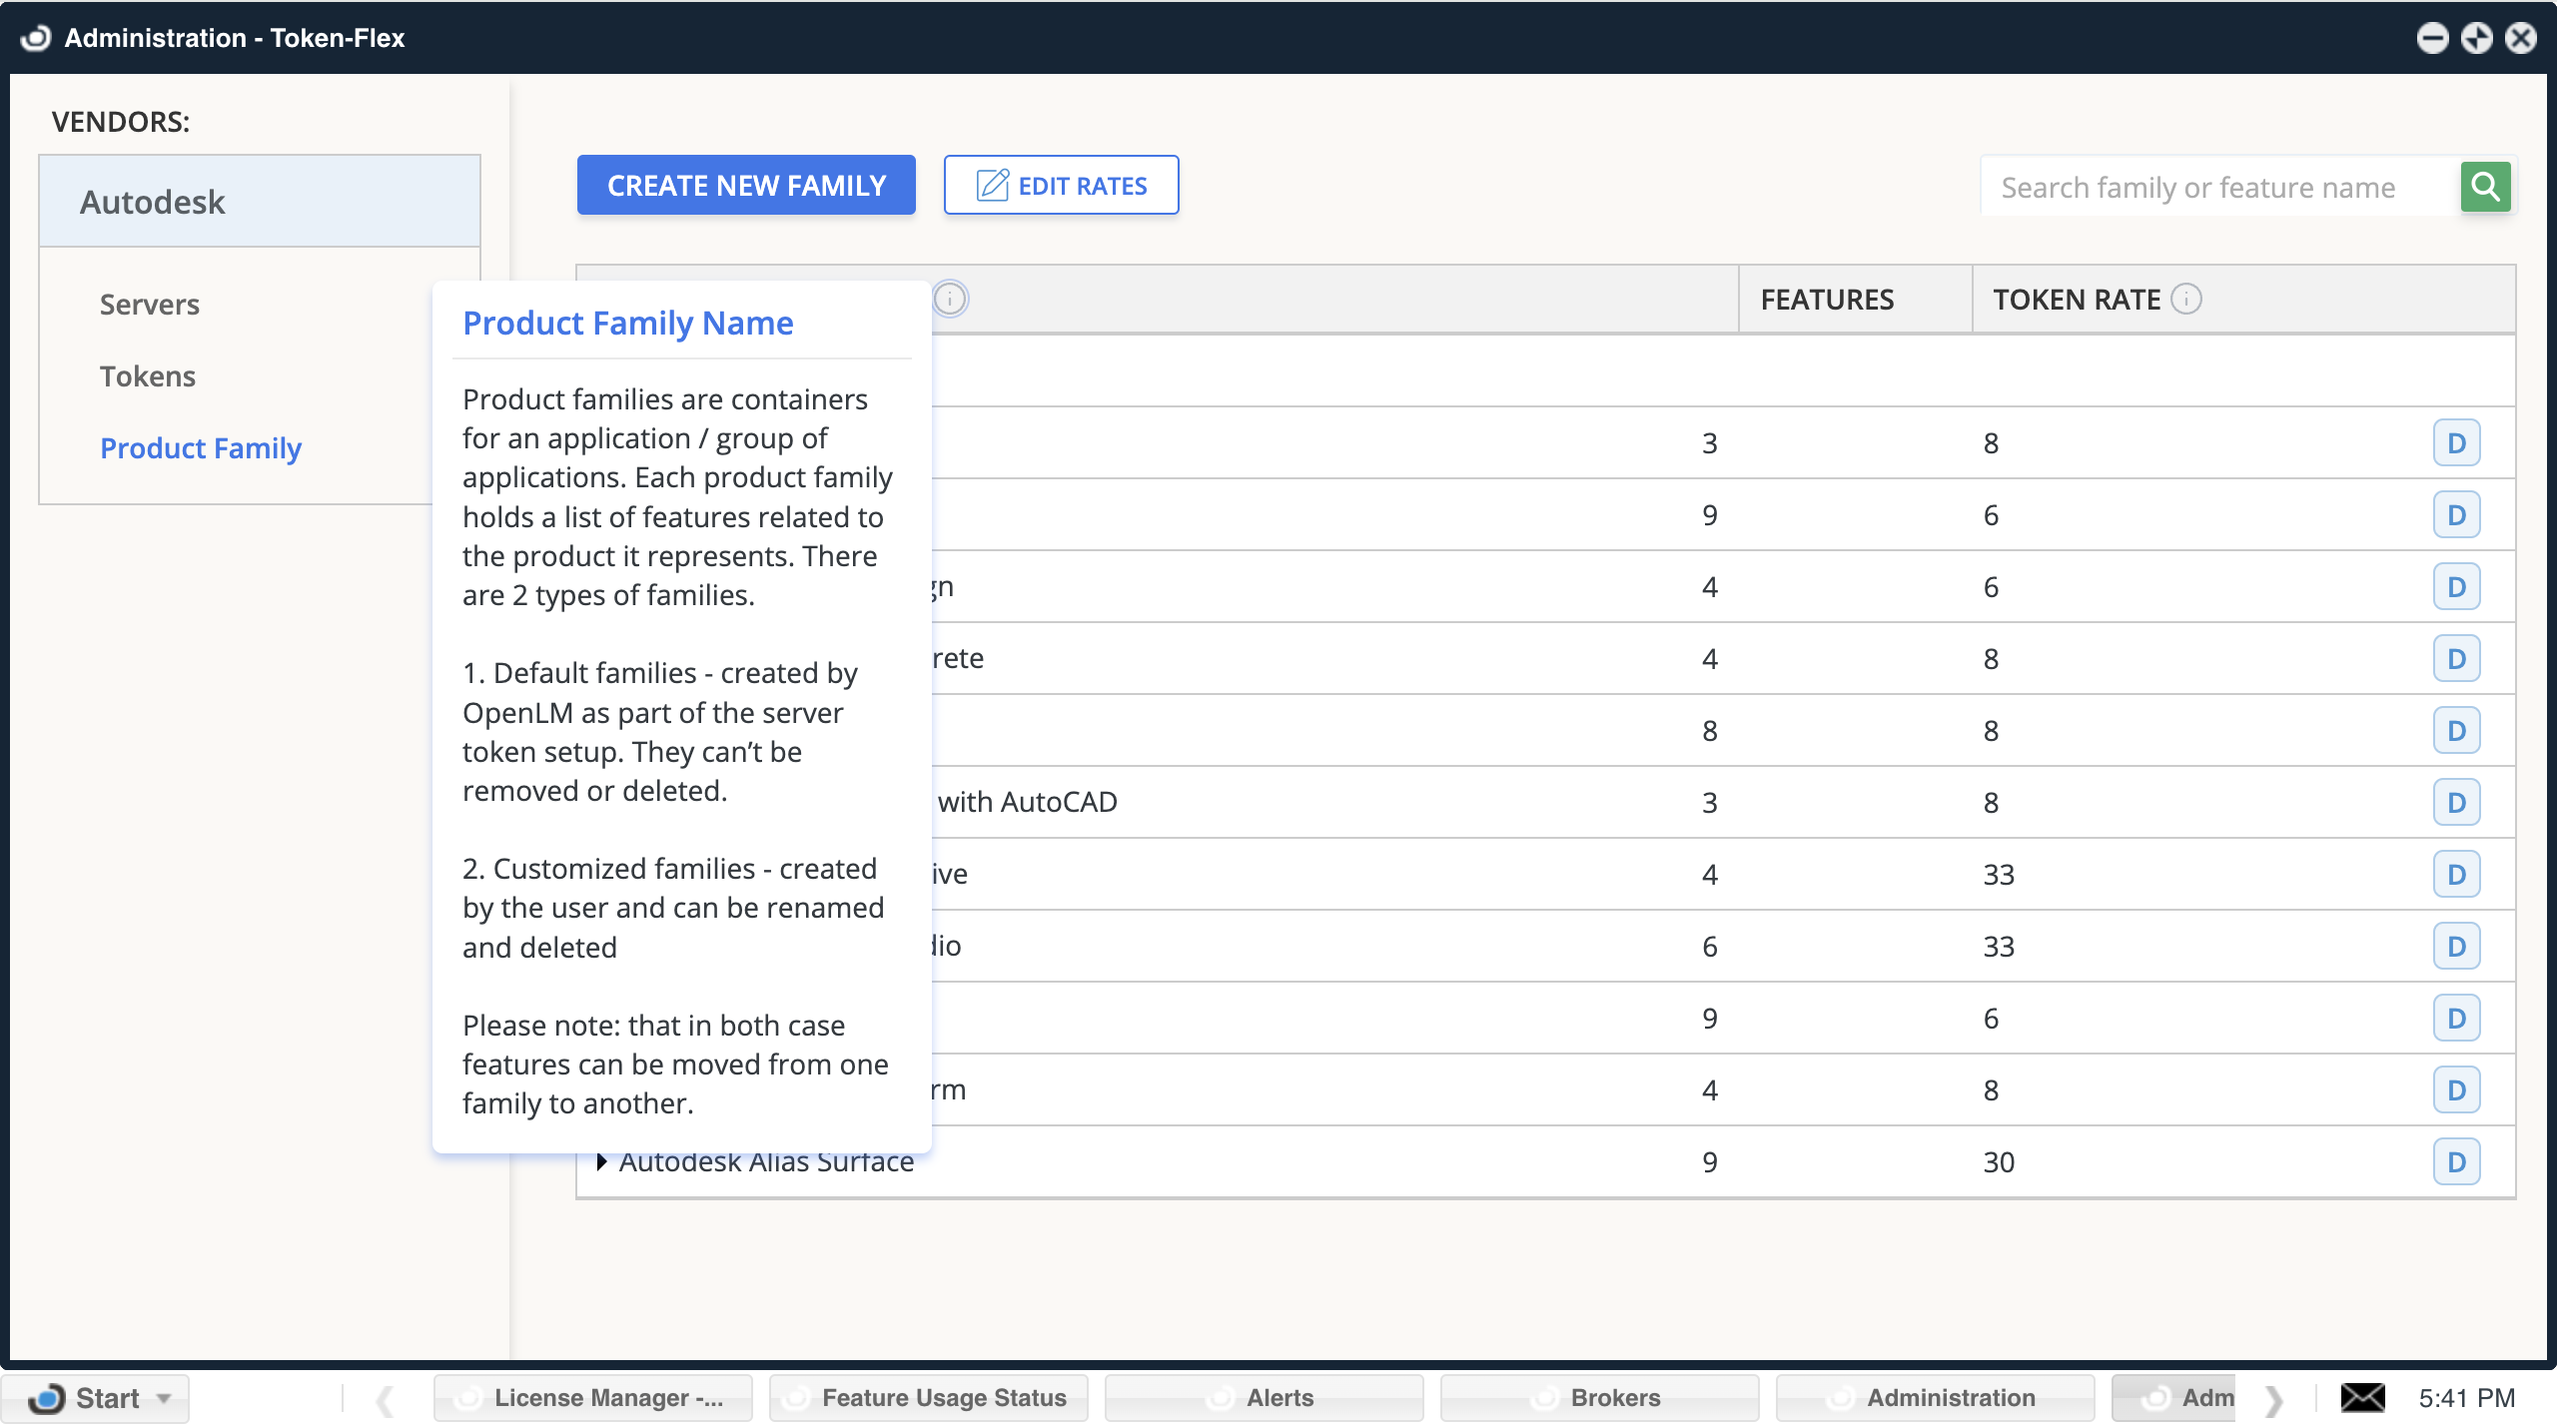Open the Brokers window from the taskbar

point(1599,1397)
